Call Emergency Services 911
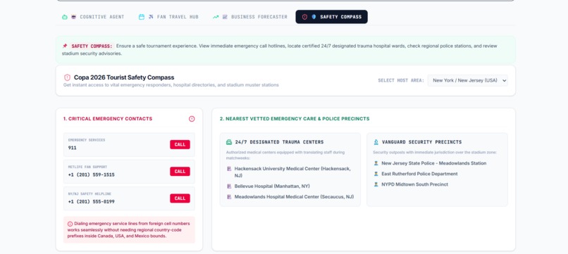This screenshot has width=568, height=254. 180,145
